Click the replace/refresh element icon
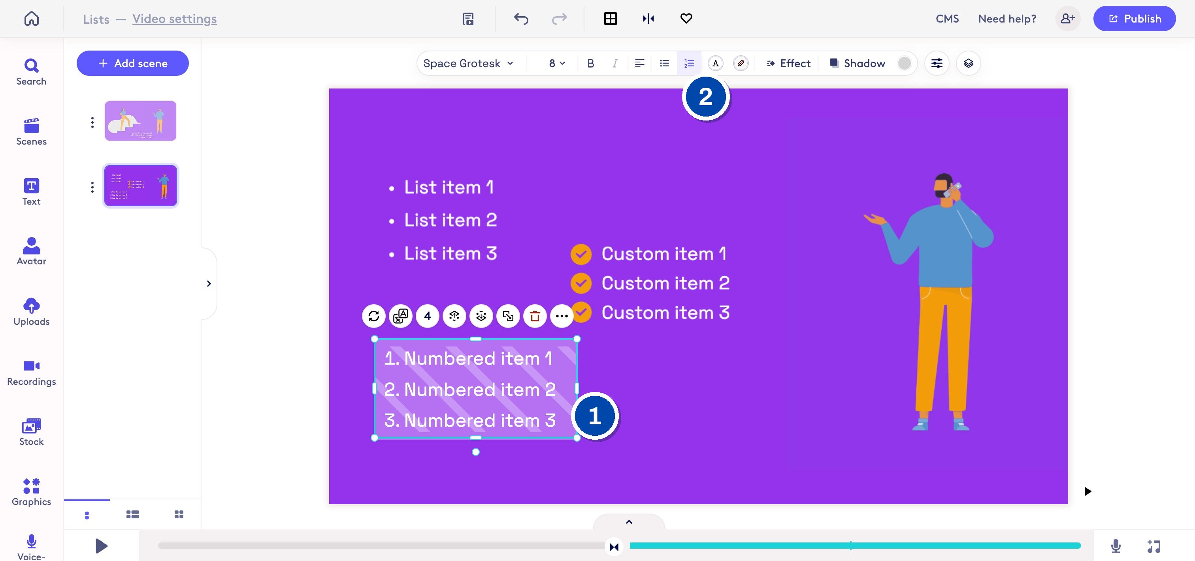 tap(374, 316)
